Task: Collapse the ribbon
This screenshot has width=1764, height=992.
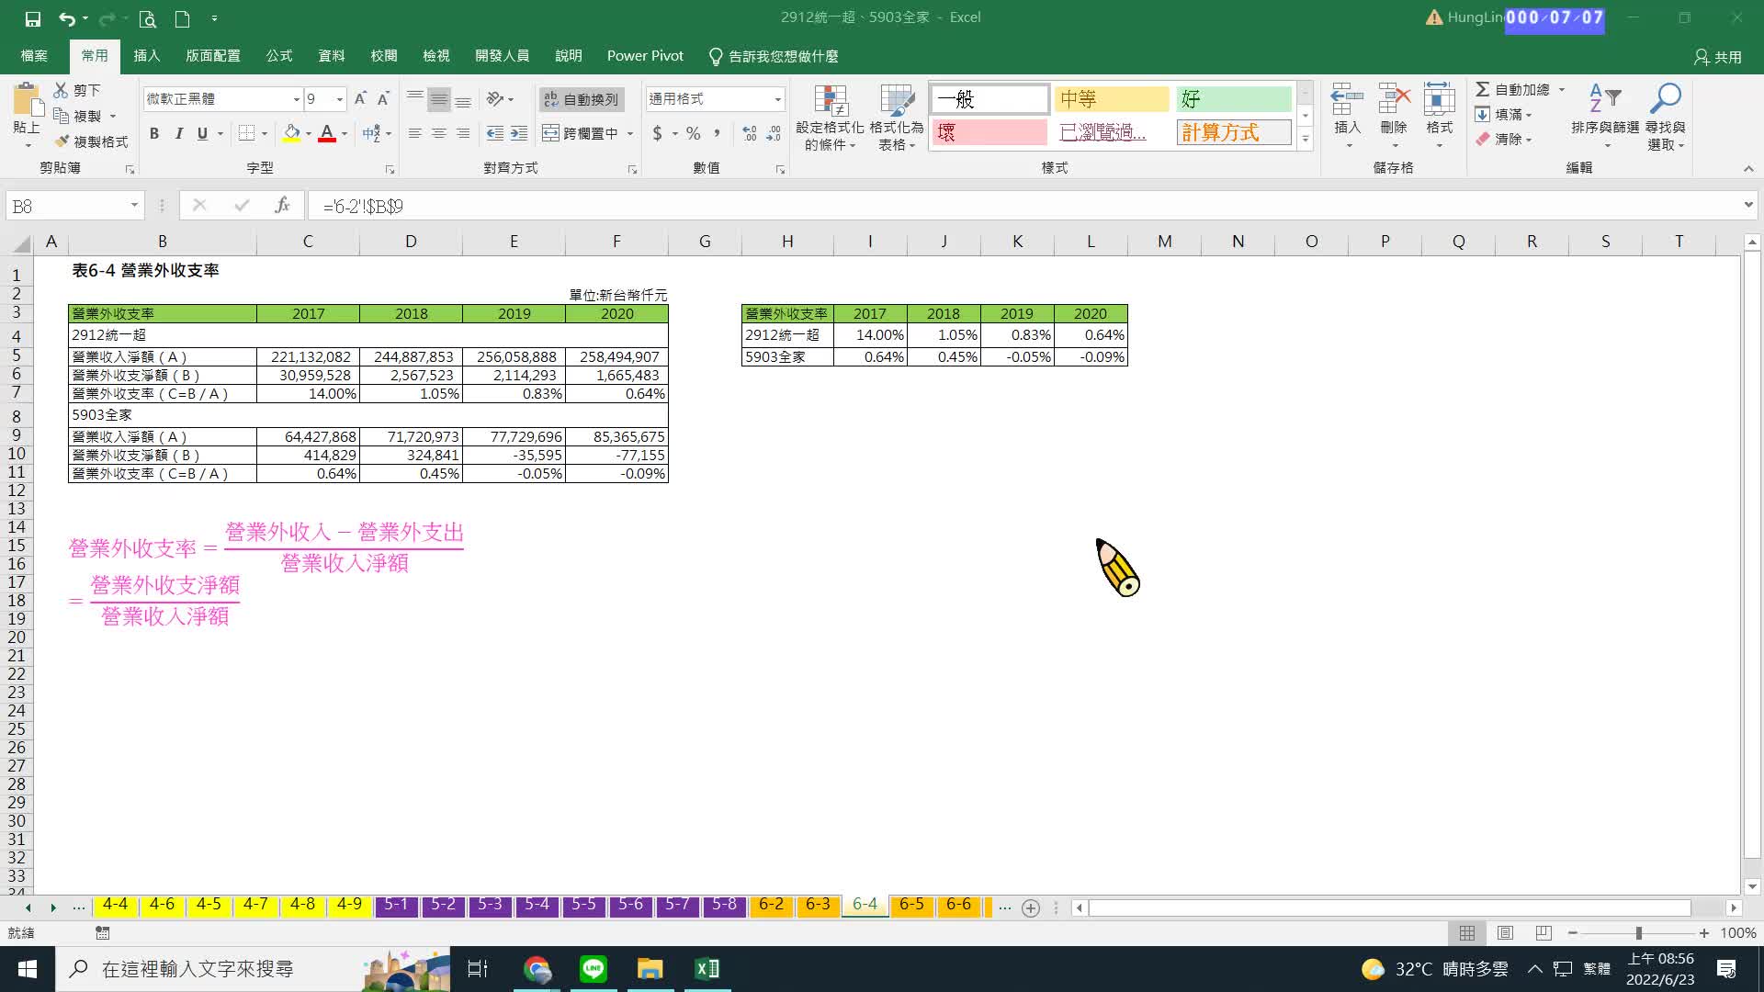Action: (x=1747, y=168)
